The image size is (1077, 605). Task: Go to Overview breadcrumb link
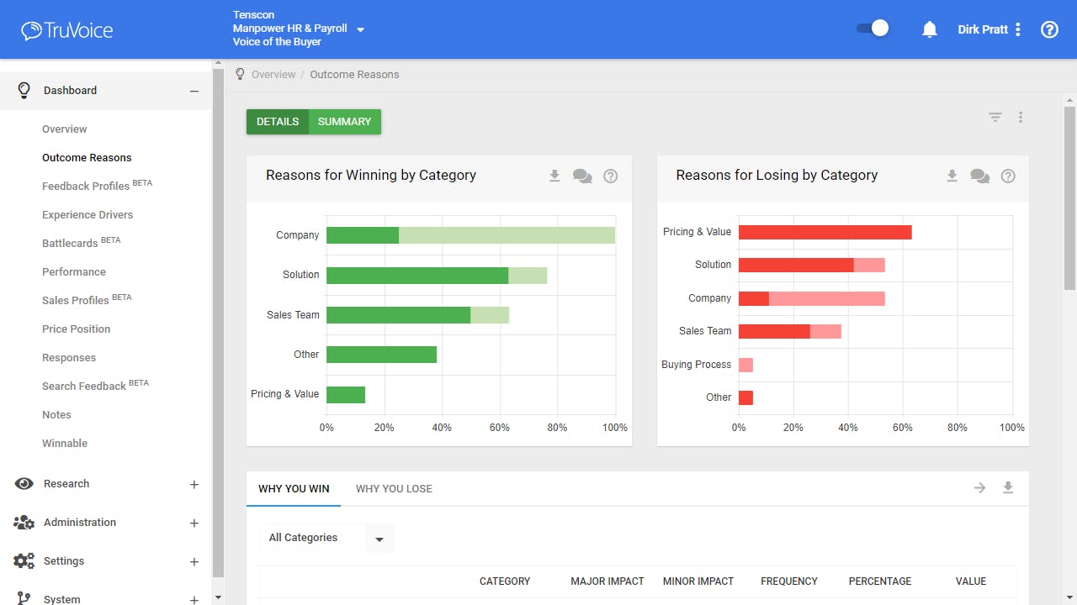[273, 75]
